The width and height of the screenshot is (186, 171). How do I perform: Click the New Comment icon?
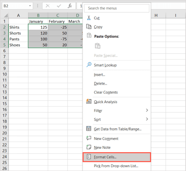[89, 138]
